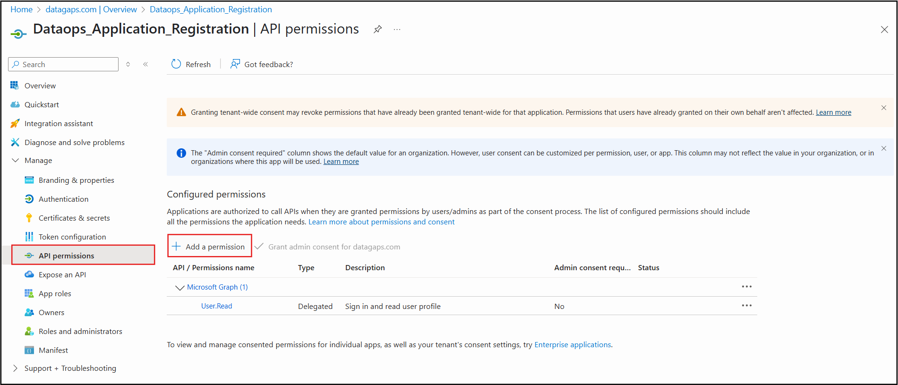The width and height of the screenshot is (898, 385).
Task: Open the ellipsis menu beside the page title
Action: [x=397, y=29]
